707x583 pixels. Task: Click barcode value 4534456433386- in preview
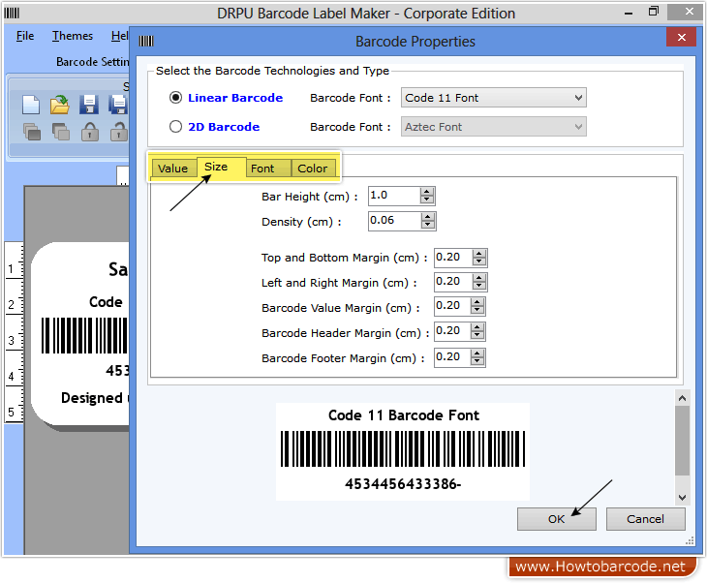403,484
